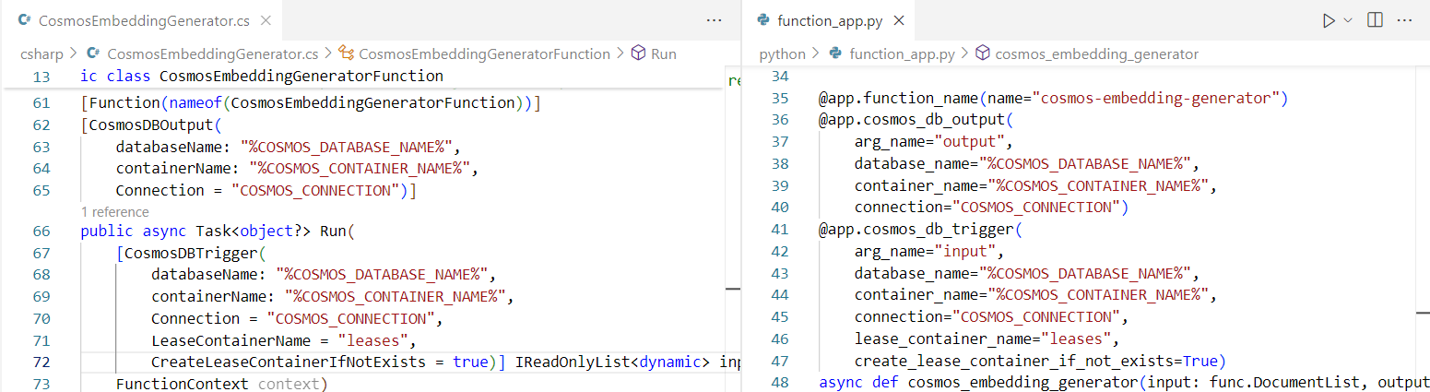Click the cube icon before cosmos_embedding_generator

coord(983,53)
